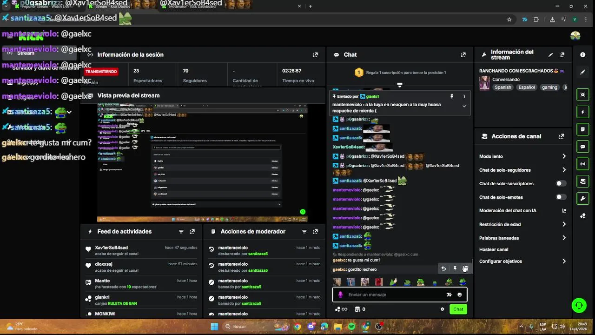Image resolution: width=595 pixels, height=335 pixels.
Task: Collapse the gift subscription banner arrow
Action: [399, 85]
